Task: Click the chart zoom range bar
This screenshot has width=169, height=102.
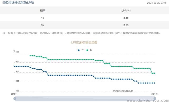Action: pyautogui.click(x=85, y=99)
